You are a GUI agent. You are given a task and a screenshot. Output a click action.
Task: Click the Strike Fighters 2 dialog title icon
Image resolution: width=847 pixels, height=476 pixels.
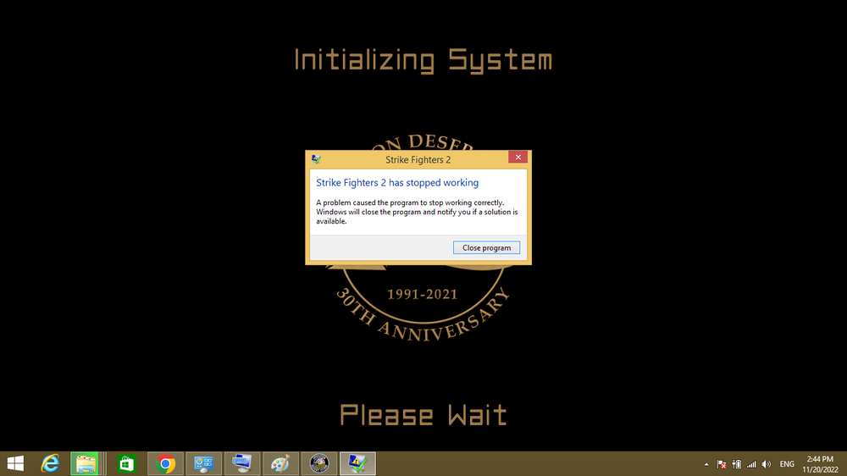click(x=316, y=159)
